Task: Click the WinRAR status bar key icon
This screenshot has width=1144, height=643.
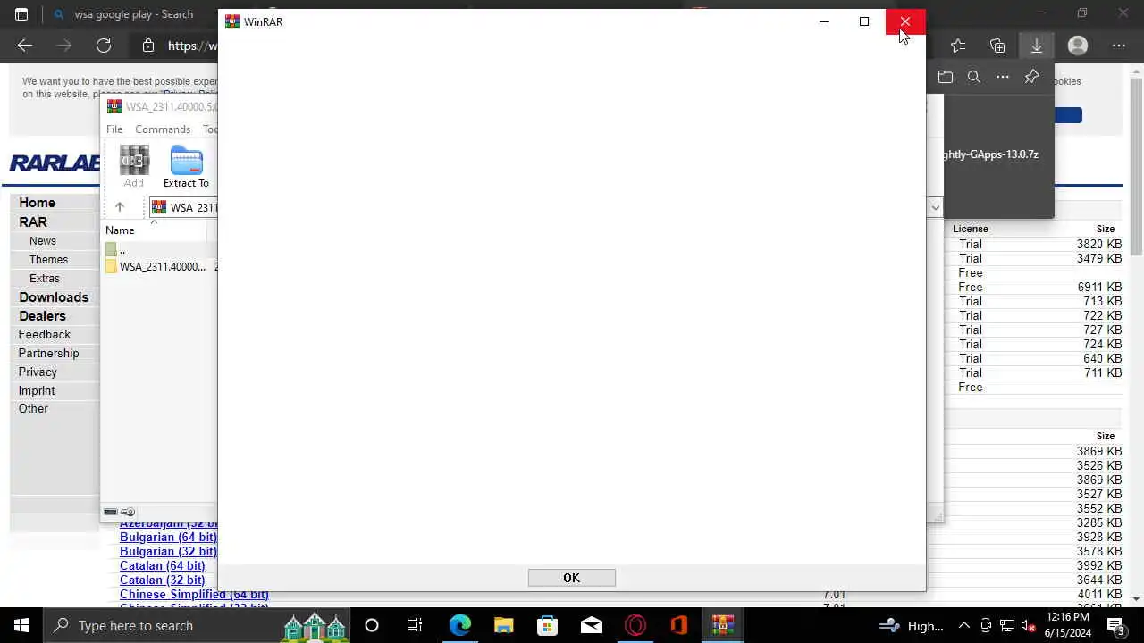Action: (128, 512)
